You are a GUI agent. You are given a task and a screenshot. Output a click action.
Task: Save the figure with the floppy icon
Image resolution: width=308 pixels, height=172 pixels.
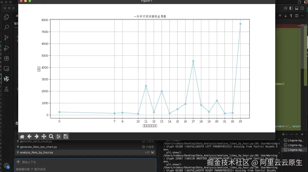click(66, 136)
